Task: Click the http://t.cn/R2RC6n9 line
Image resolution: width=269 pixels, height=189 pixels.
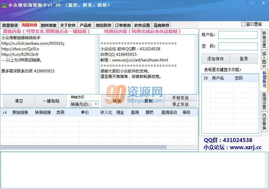Action: click(20, 54)
